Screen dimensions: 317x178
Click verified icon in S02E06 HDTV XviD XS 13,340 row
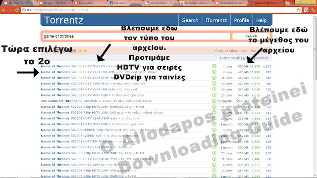tap(214, 66)
